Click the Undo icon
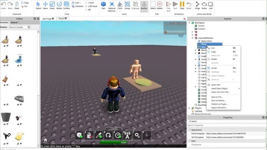 tap(3, 5)
